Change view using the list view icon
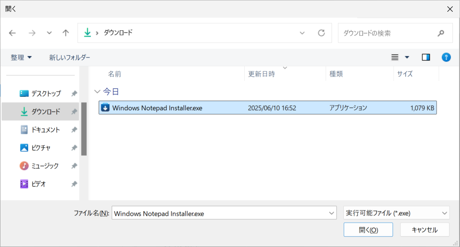The width and height of the screenshot is (460, 247). click(395, 57)
